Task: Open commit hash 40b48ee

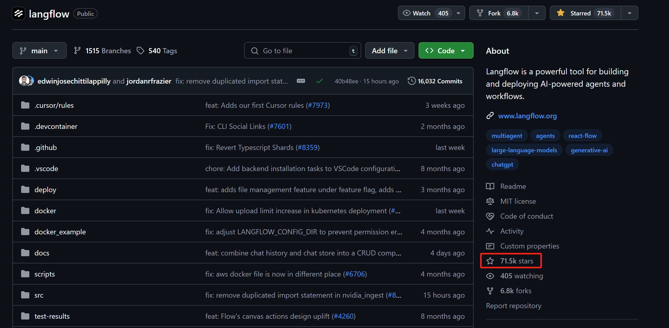Action: point(346,81)
